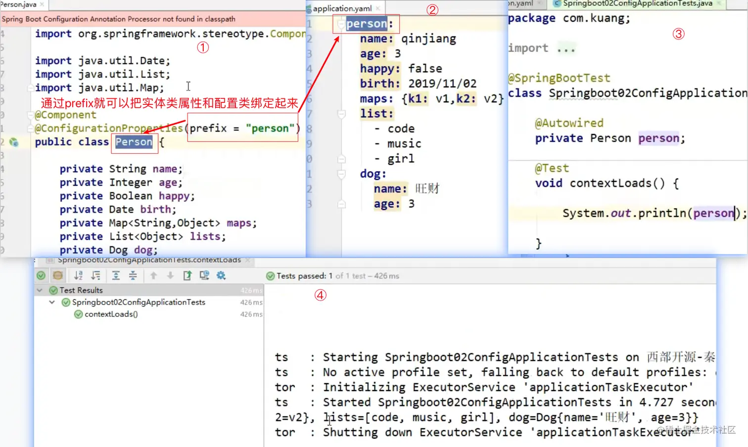
Task: Click the 'void contextLoads()' method declaration
Action: tap(607, 183)
